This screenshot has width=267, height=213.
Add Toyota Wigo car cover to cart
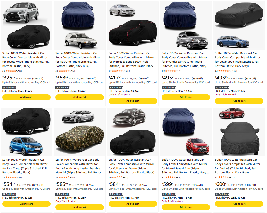coord(26,97)
